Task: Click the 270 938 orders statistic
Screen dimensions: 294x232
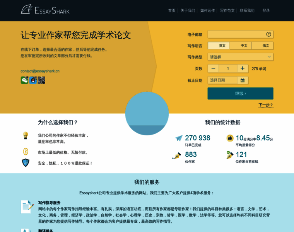Action: point(198,138)
